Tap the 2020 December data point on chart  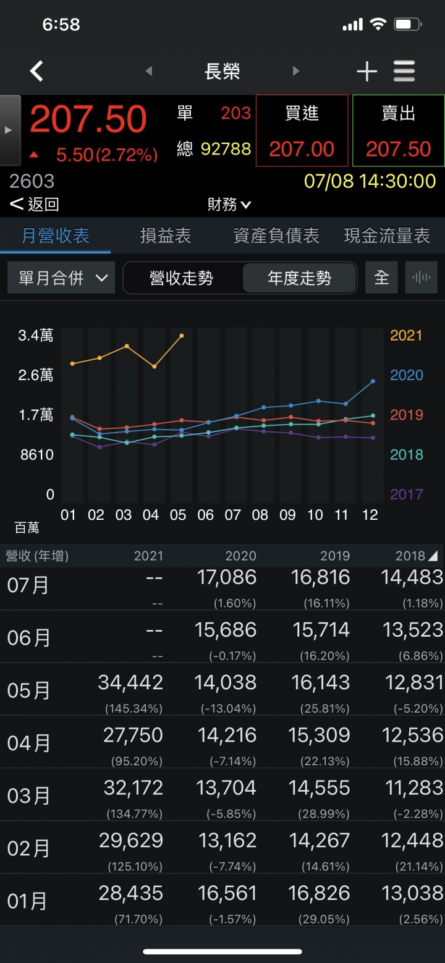coord(373,381)
